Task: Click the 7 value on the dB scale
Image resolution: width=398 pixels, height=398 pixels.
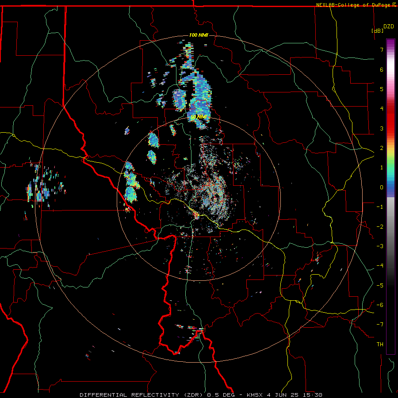Action: coord(382,50)
